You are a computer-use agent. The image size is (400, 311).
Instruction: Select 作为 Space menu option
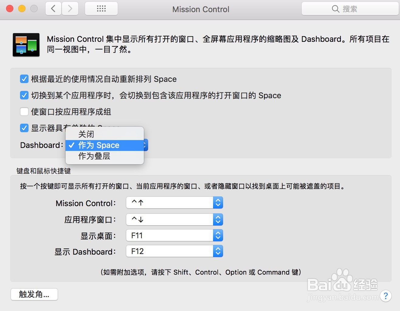[x=99, y=145]
